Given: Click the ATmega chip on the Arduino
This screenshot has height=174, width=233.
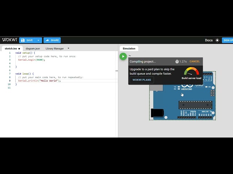Looking at the screenshot, I should (195, 105).
